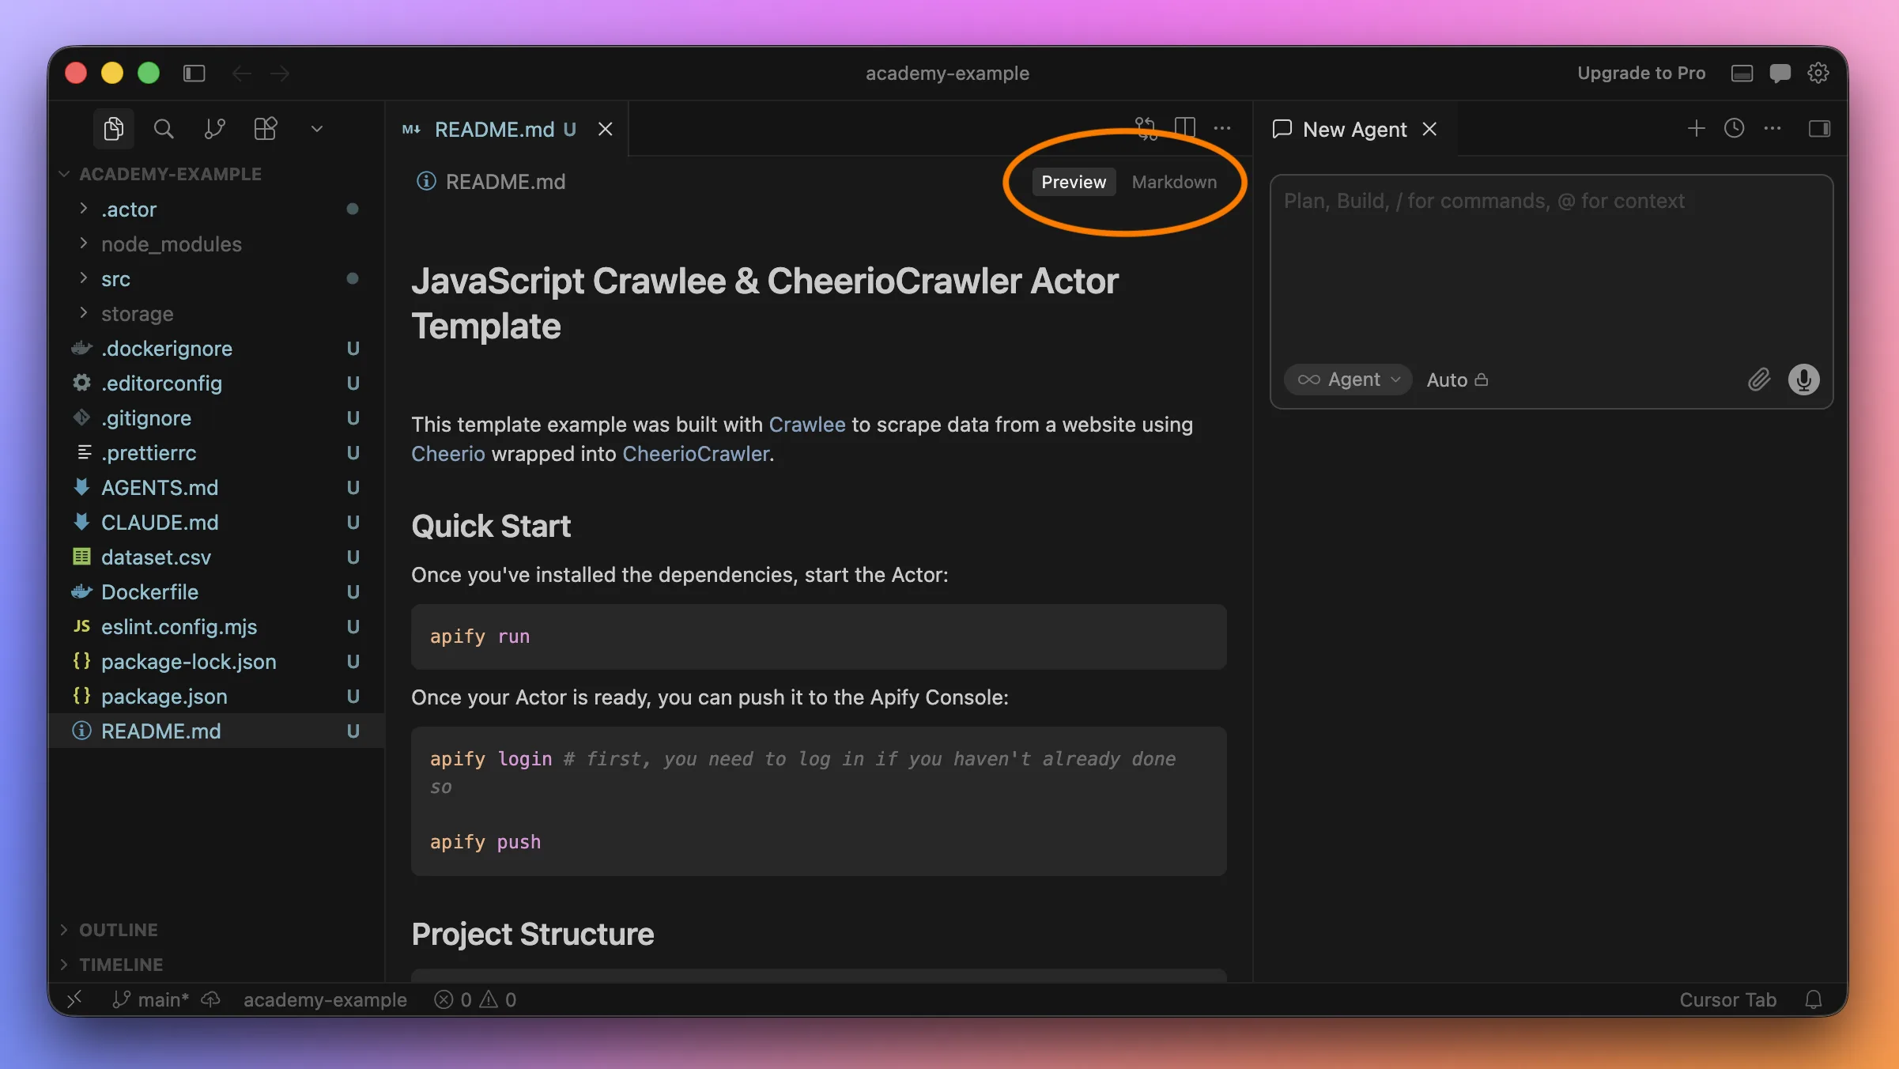
Task: Click Upgrade to Pro
Action: coord(1641,73)
